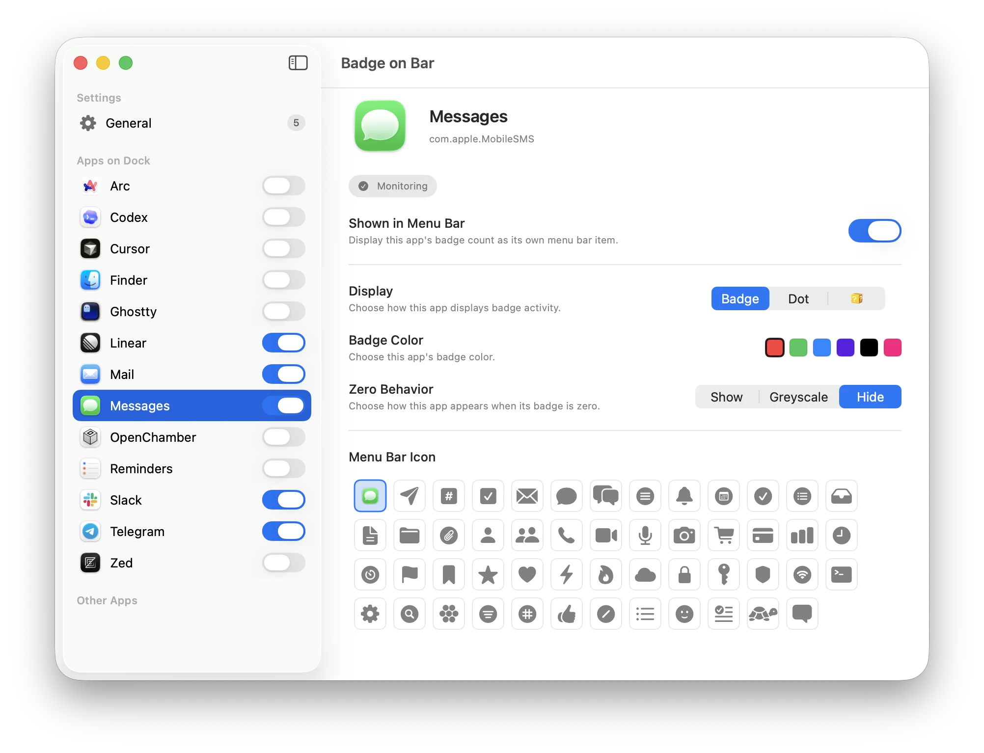Pick the microphone menu bar icon
This screenshot has height=753, width=984.
click(645, 535)
